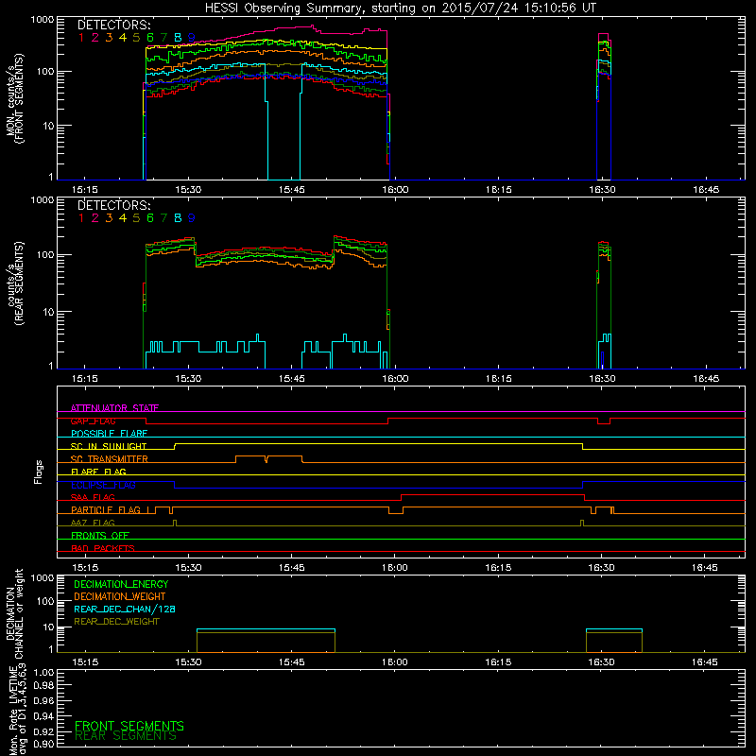The image size is (756, 756).
Task: Click DETECTORS: label in rear segments panel
Action: (113, 206)
